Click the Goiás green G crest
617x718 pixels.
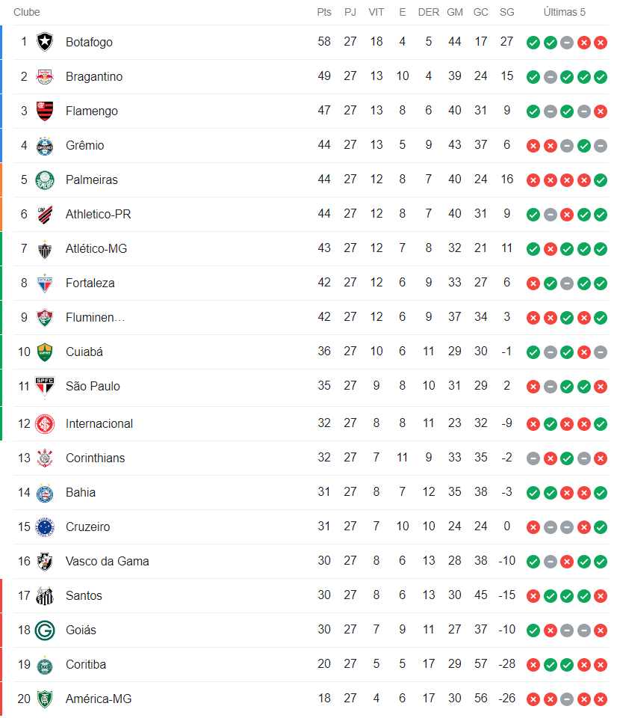pyautogui.click(x=45, y=630)
